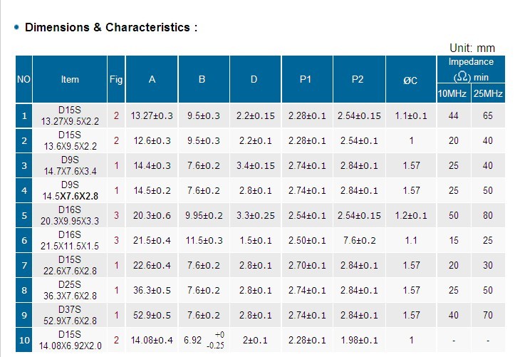
Task: Click the 'Fig' column header
Action: pyautogui.click(x=116, y=79)
